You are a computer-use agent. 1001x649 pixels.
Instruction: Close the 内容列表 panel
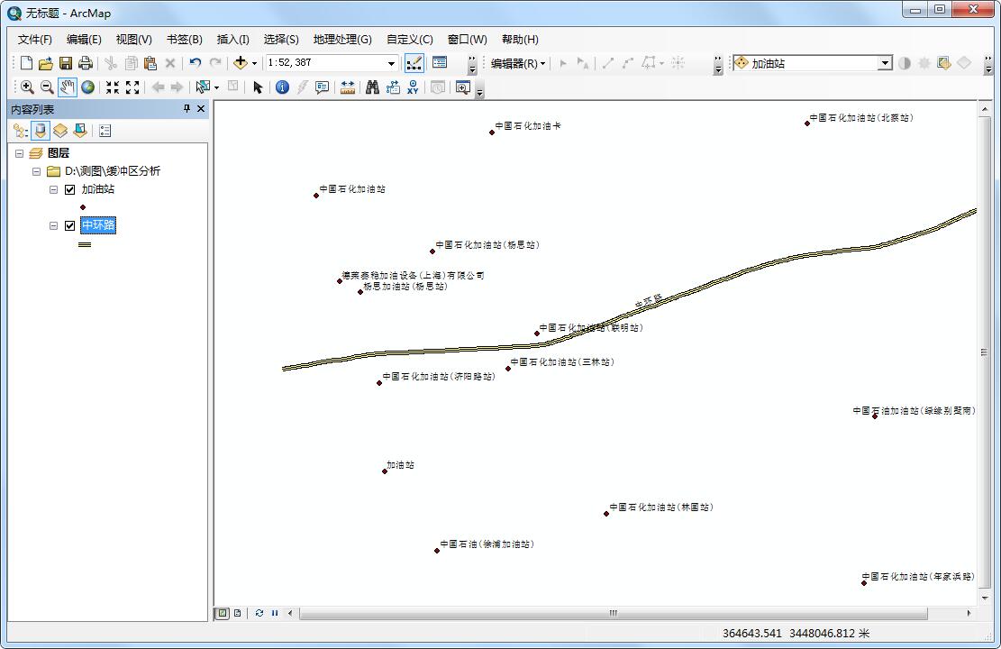pos(200,108)
